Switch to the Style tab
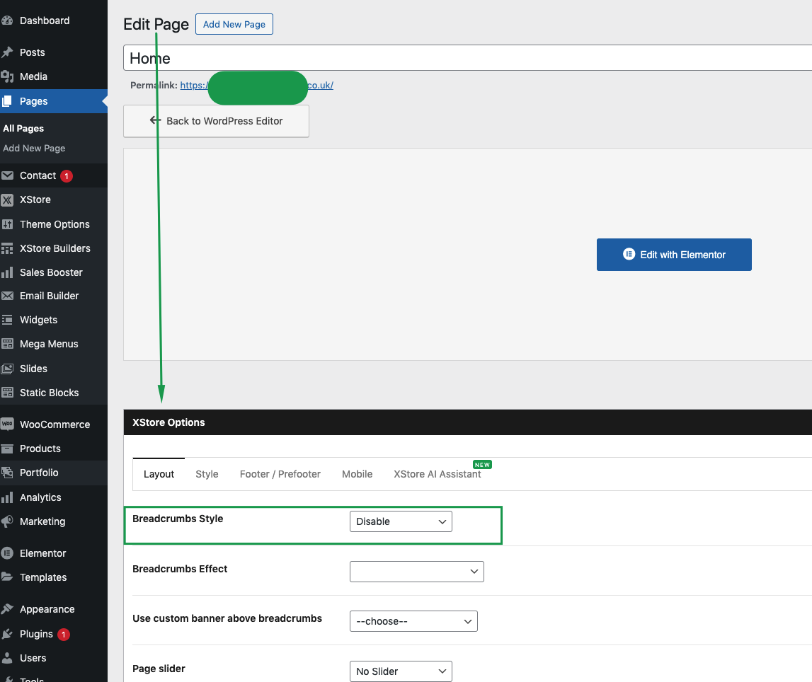Screen dimensions: 812x682 pyautogui.click(x=207, y=474)
